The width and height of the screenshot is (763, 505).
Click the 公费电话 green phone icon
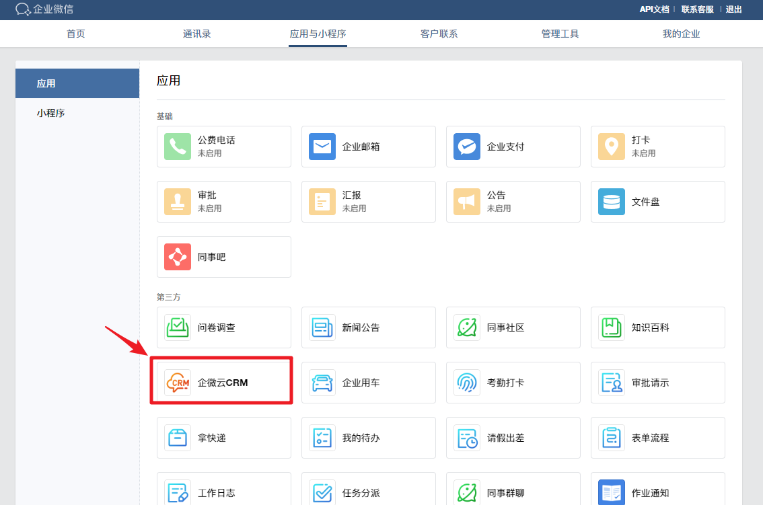click(x=178, y=147)
